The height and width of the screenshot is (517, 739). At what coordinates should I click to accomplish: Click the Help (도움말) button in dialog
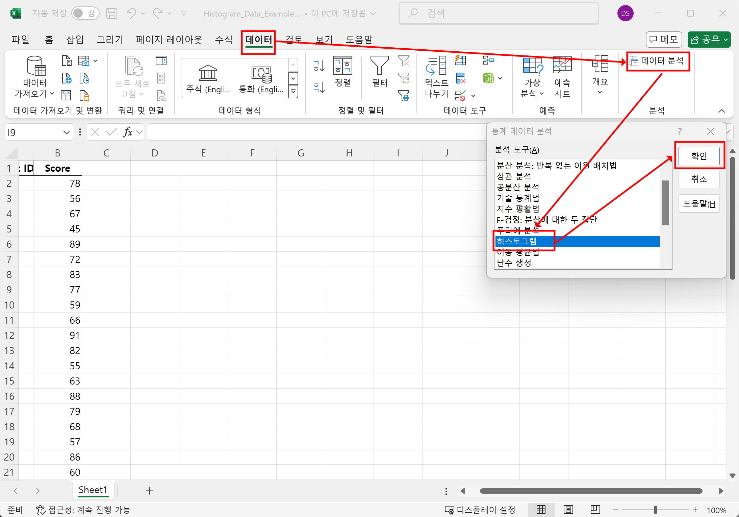coord(699,203)
